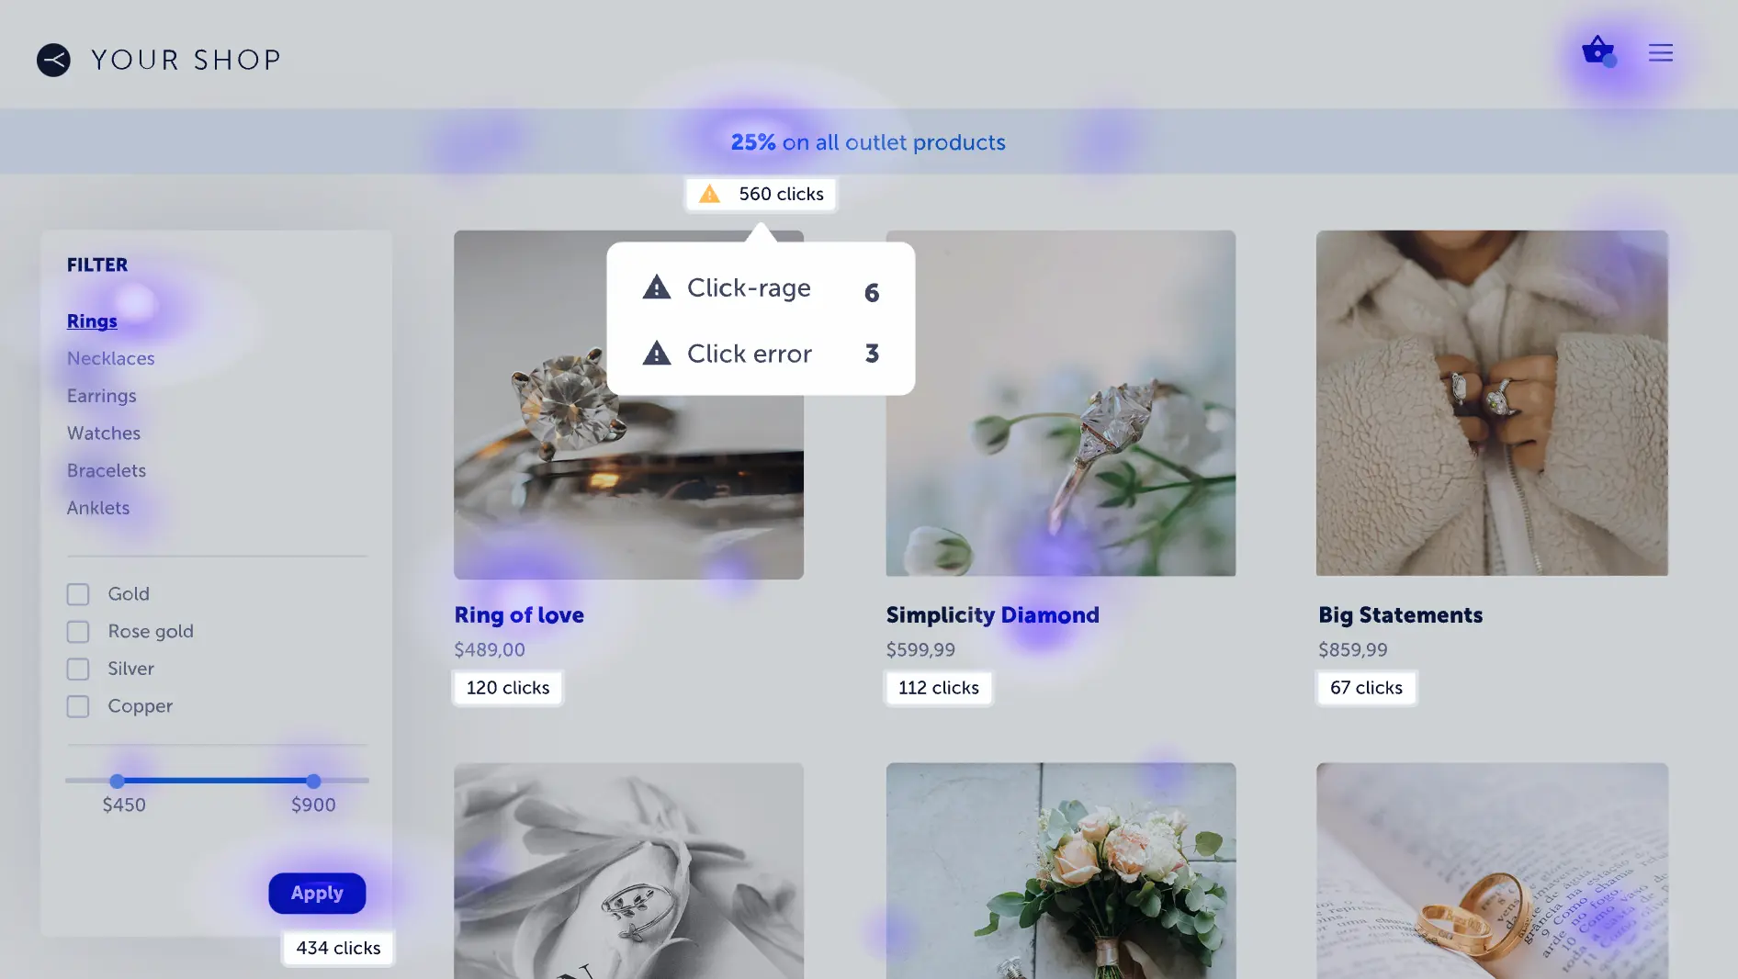Open the Big Statements product photo
This screenshot has width=1738, height=979.
point(1492,403)
